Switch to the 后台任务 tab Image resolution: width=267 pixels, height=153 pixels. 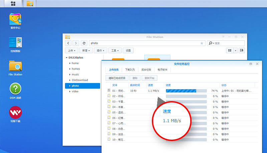click(146, 70)
